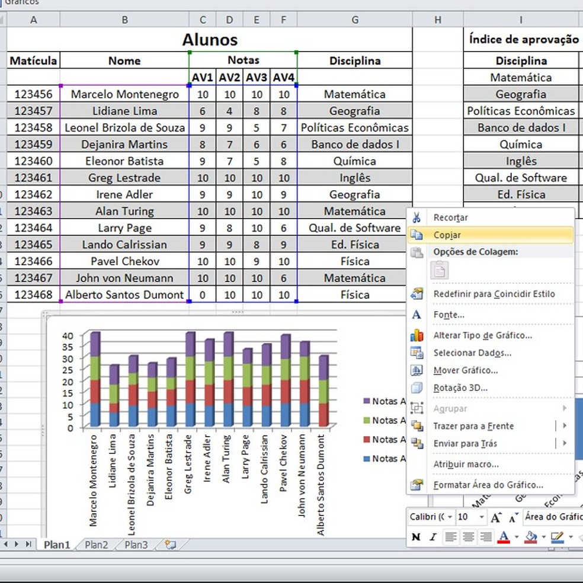This screenshot has height=583, width=583.
Task: Click the shape fill paint bucket icon
Action: coord(531,537)
